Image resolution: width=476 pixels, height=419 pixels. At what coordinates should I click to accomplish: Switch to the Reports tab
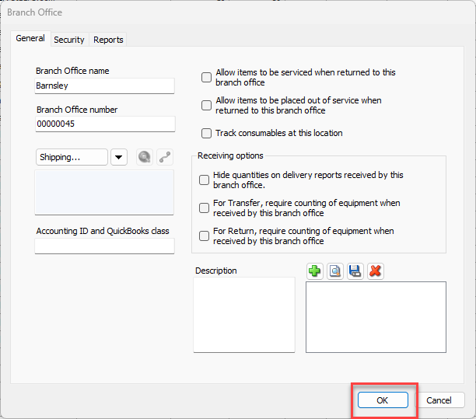pyautogui.click(x=108, y=40)
